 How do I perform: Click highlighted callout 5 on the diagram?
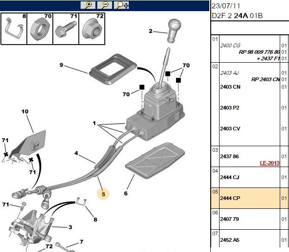pyautogui.click(x=103, y=194)
